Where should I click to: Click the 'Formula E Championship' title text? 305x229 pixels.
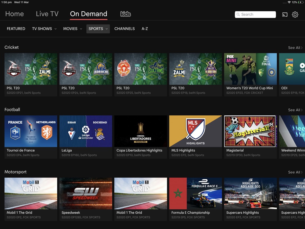(x=190, y=213)
